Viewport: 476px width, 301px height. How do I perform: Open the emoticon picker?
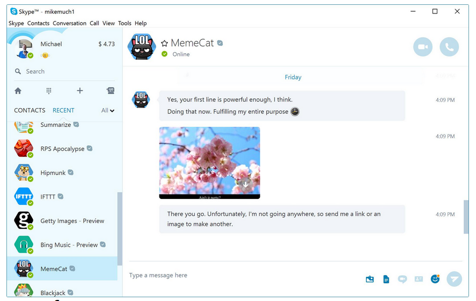(435, 279)
